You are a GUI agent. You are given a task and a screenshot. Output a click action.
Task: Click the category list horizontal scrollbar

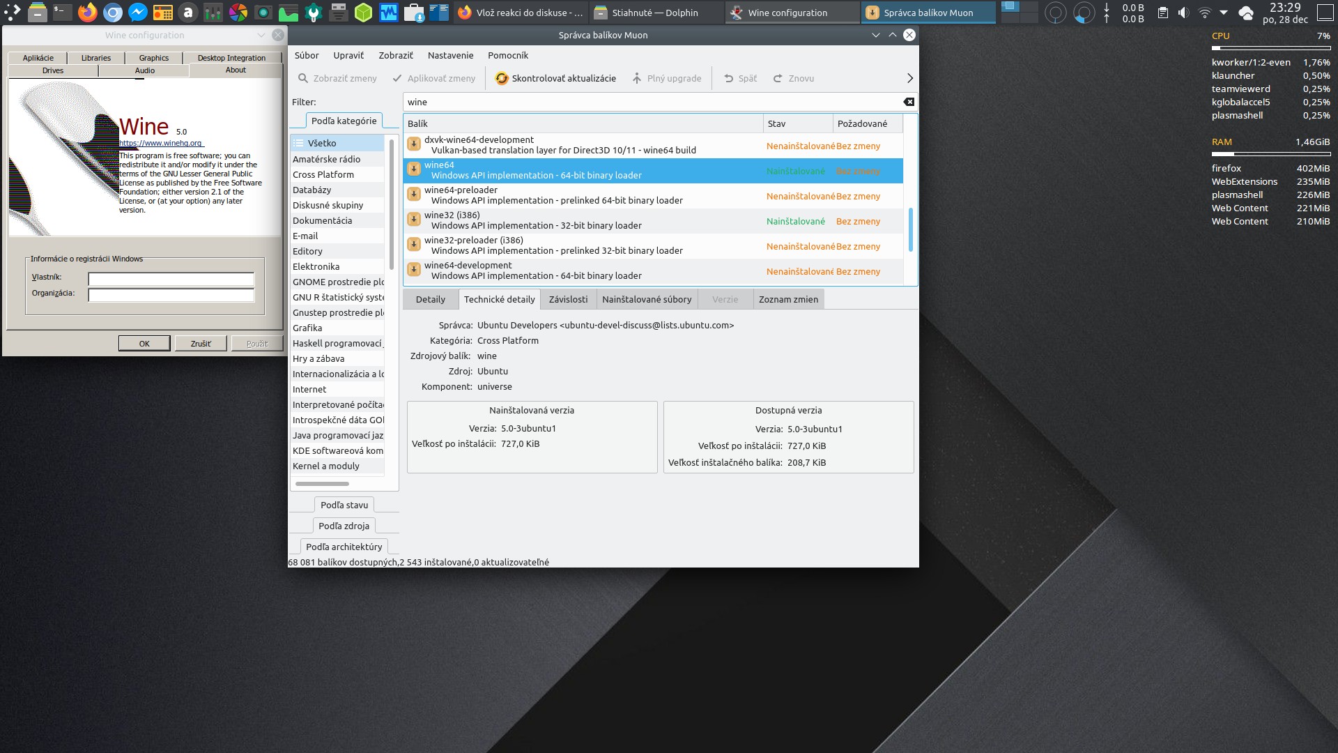pos(322,483)
